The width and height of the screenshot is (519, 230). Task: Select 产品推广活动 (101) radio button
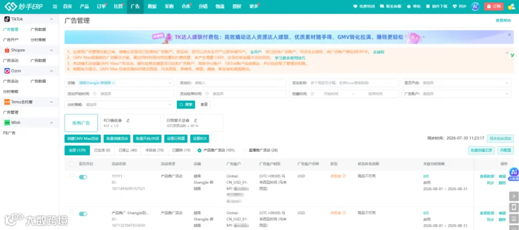coord(200,150)
